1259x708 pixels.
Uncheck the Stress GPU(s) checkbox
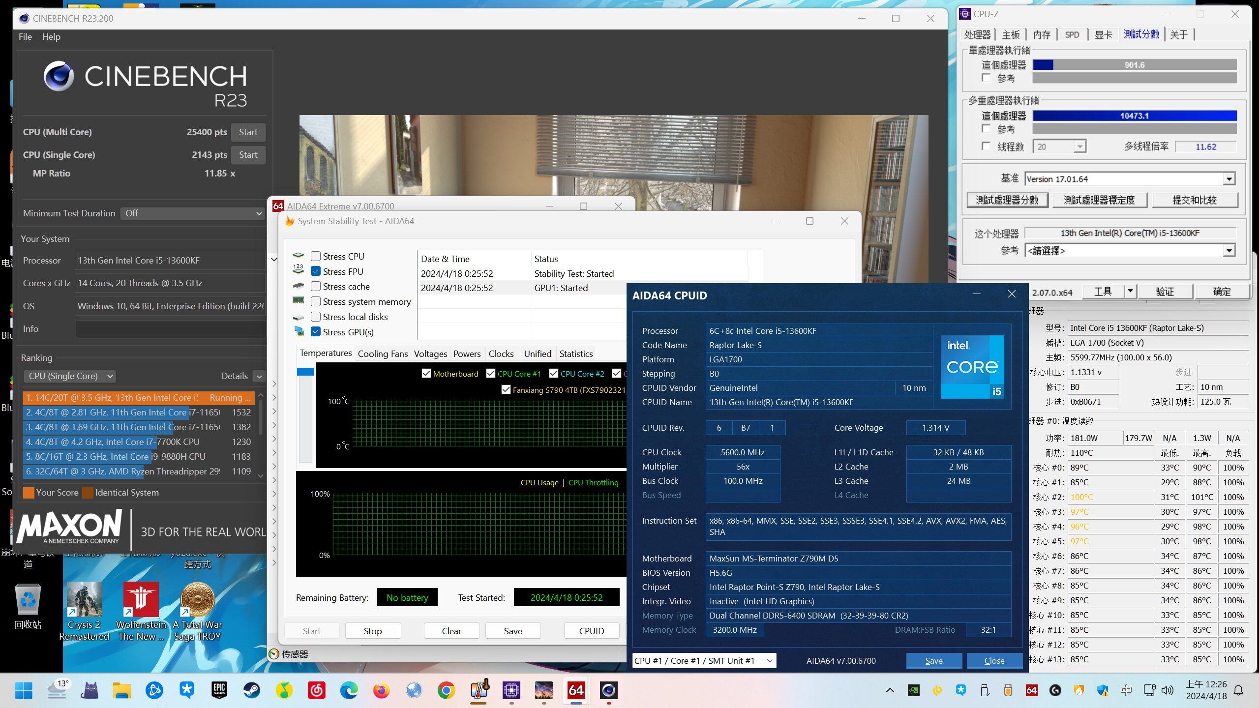click(316, 332)
